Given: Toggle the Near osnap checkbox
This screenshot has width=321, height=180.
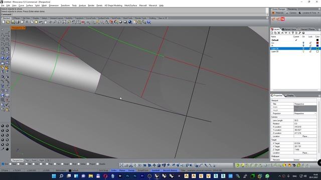Looking at the screenshot, I should click(10, 164).
